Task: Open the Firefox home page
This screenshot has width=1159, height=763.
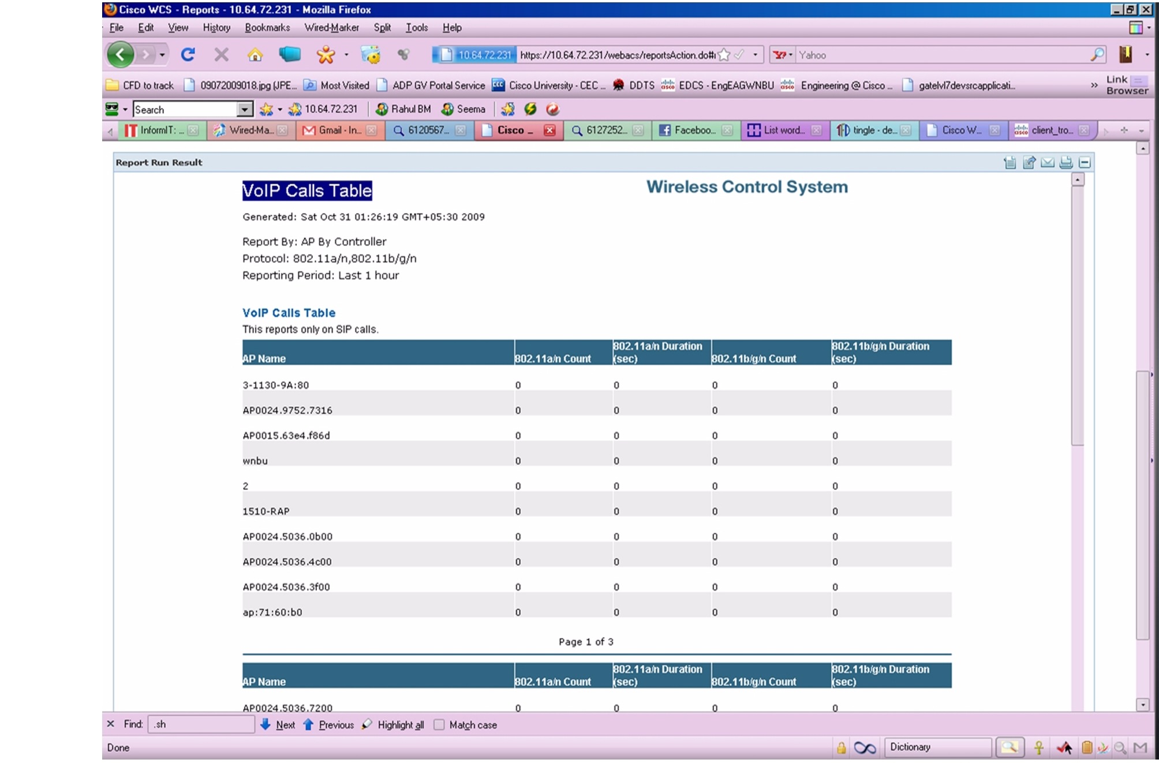Action: (x=255, y=54)
